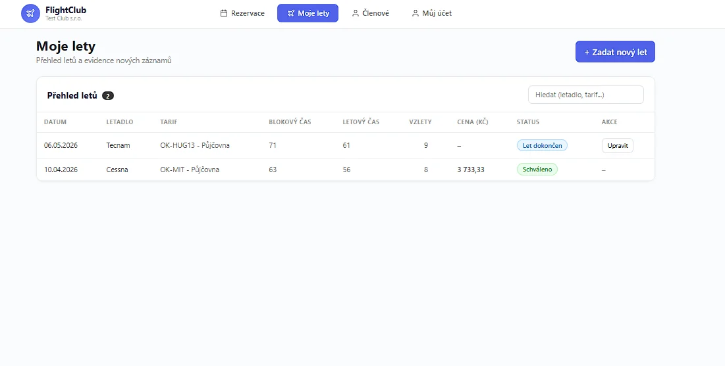Click the FlightClub airplane logo icon
The image size is (725, 366).
tap(30, 13)
